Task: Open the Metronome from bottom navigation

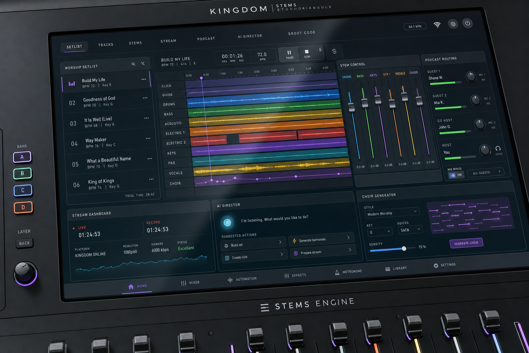Action: point(348,272)
